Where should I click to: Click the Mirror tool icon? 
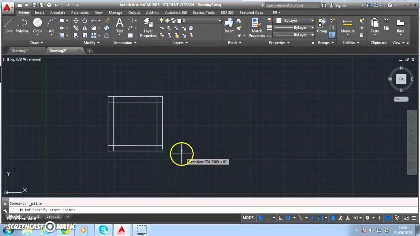tap(85, 28)
